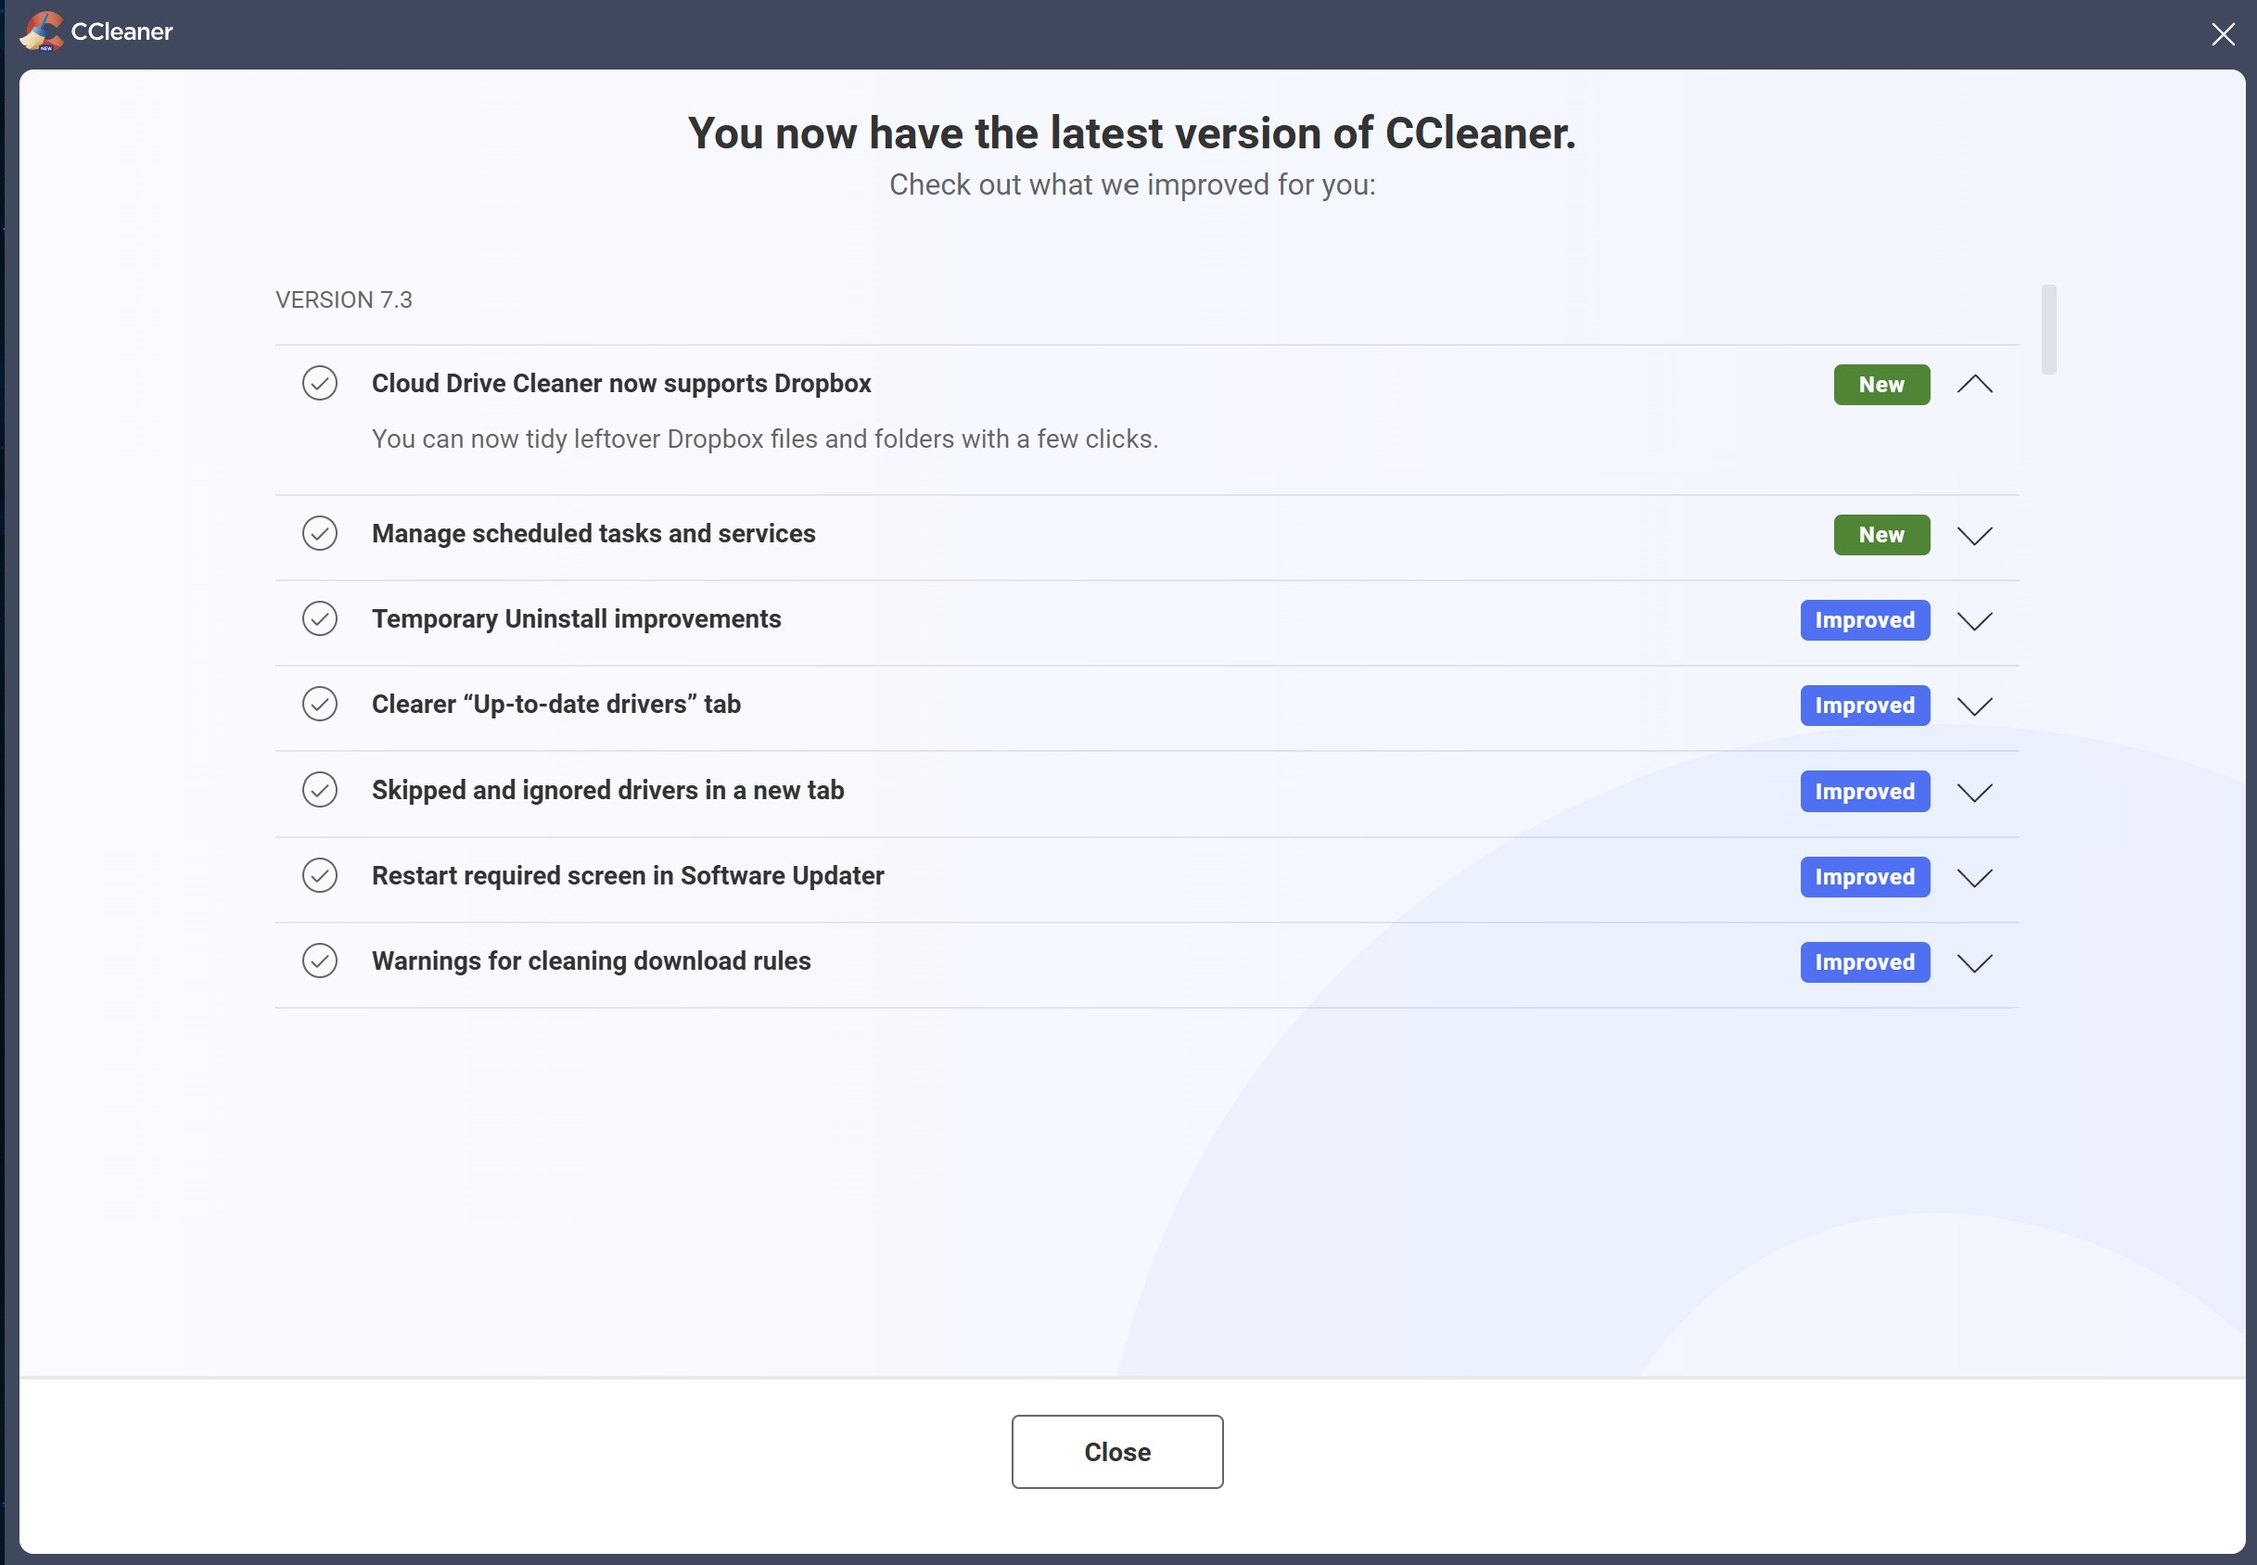Image resolution: width=2257 pixels, height=1565 pixels.
Task: Expand the Clearer Up-to-date drivers tab entry
Action: (1974, 706)
